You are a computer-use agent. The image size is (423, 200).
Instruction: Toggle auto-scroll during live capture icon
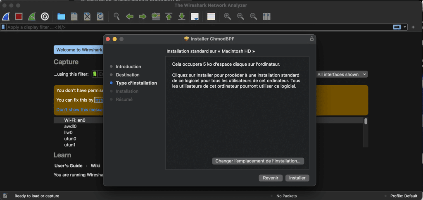(195, 17)
